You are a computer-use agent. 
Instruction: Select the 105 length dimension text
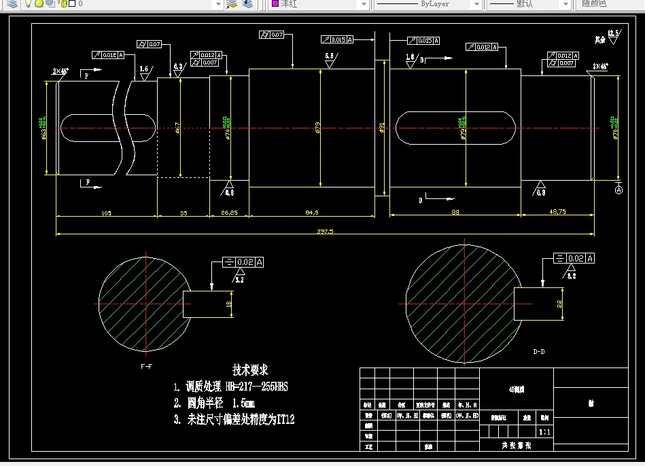pyautogui.click(x=107, y=213)
